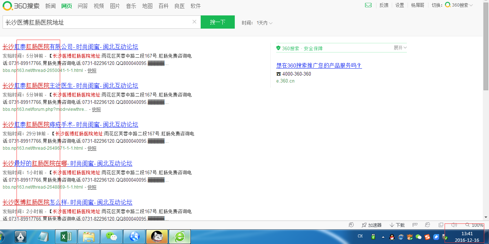Open QQ penguin icon in system tray
The image size is (489, 244).
(392, 237)
